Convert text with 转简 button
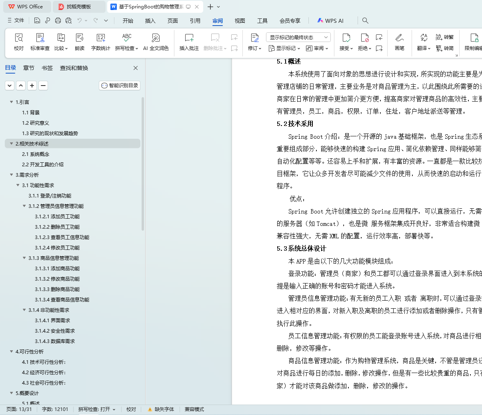 (445, 48)
